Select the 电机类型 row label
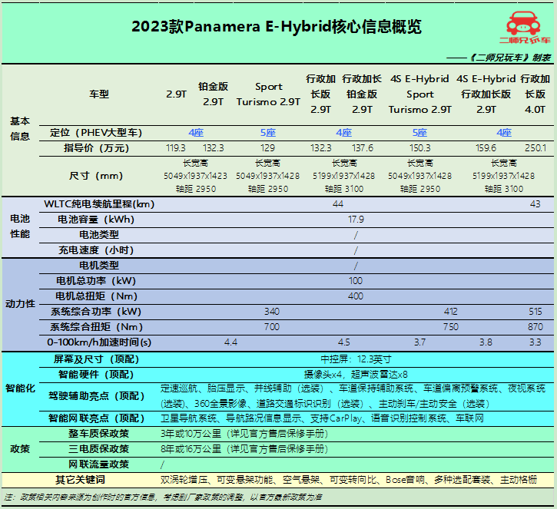 [99, 265]
